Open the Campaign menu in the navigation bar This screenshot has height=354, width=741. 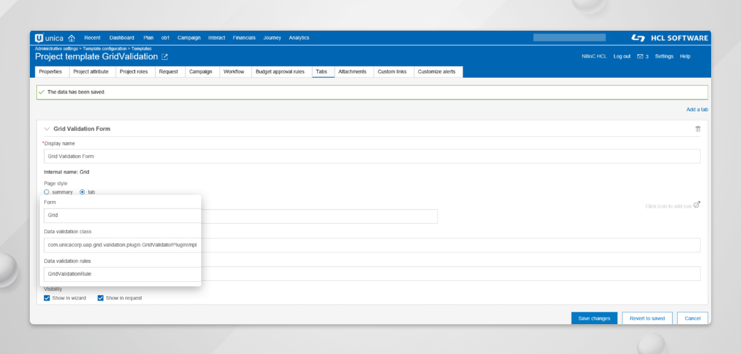pyautogui.click(x=189, y=37)
